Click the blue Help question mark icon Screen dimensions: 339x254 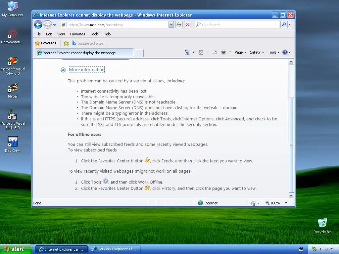(285, 52)
